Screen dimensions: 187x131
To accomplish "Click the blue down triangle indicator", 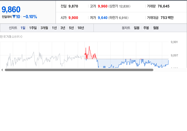I will click(14, 17).
